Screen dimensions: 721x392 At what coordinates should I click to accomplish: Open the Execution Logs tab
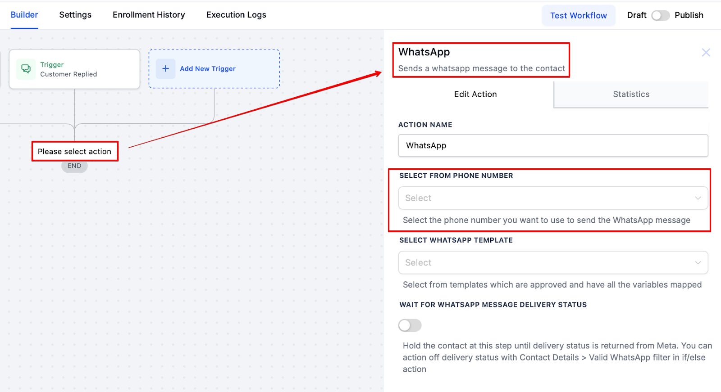pos(236,15)
